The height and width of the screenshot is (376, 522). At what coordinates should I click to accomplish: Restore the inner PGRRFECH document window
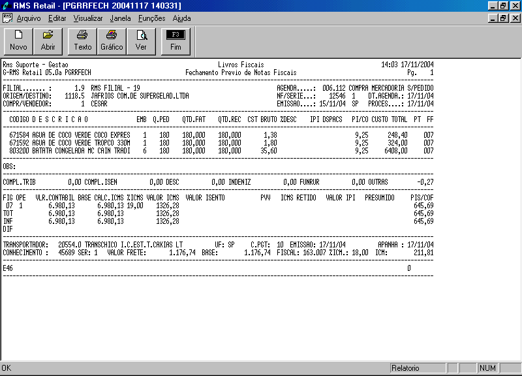(502, 18)
